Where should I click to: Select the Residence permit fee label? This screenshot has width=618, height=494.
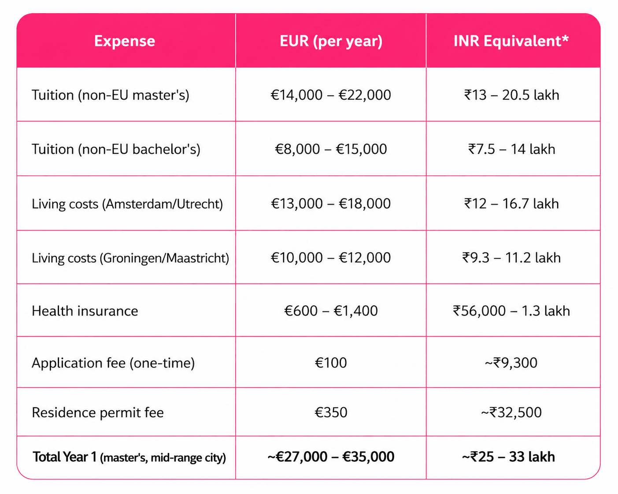point(98,413)
